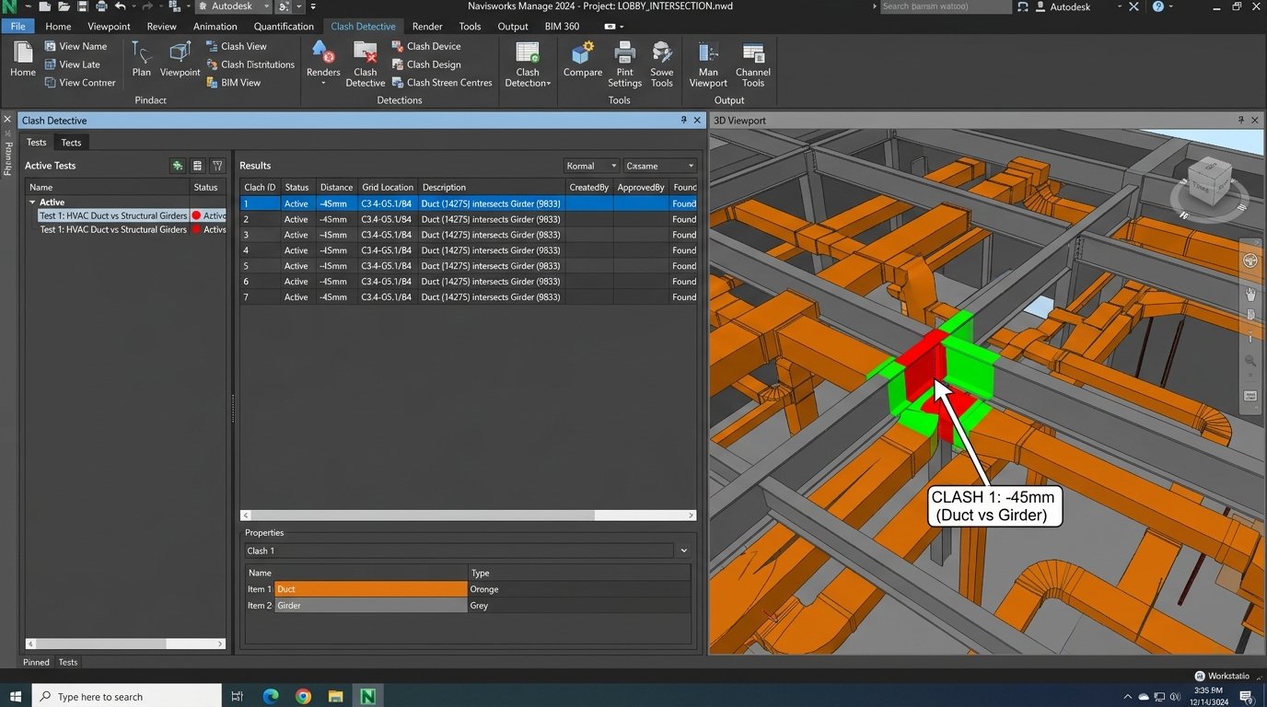Open the Clash Detection dropdown button

click(528, 64)
